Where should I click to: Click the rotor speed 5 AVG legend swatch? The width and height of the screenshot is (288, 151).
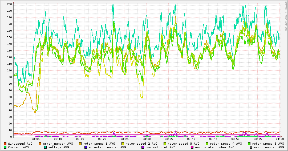(249, 144)
